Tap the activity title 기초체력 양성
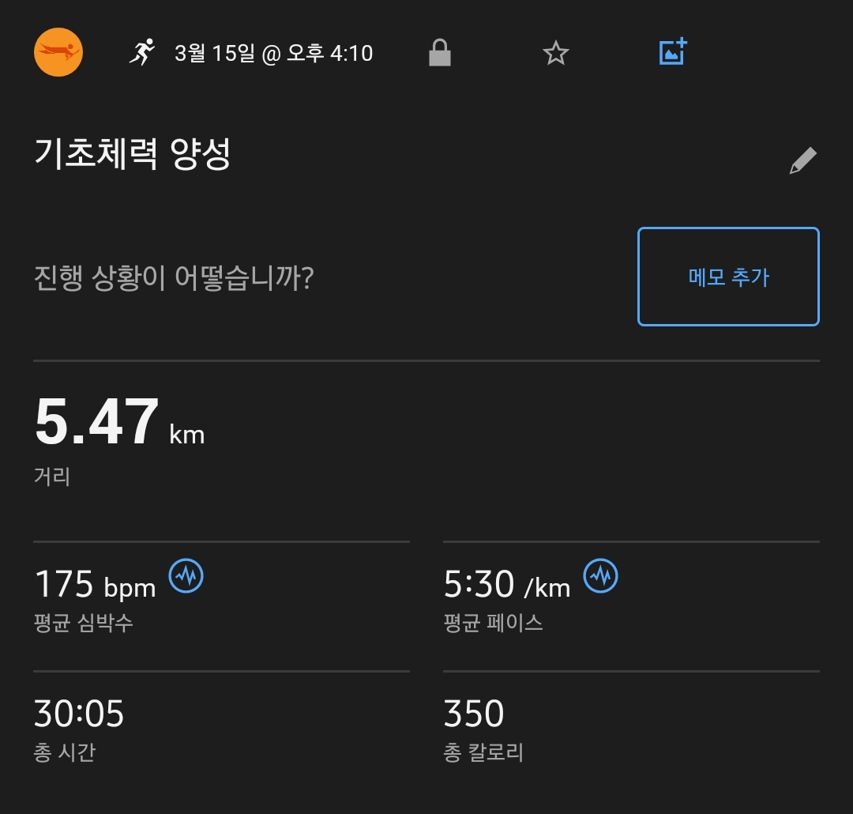Viewport: 853px width, 814px height. pos(133,153)
